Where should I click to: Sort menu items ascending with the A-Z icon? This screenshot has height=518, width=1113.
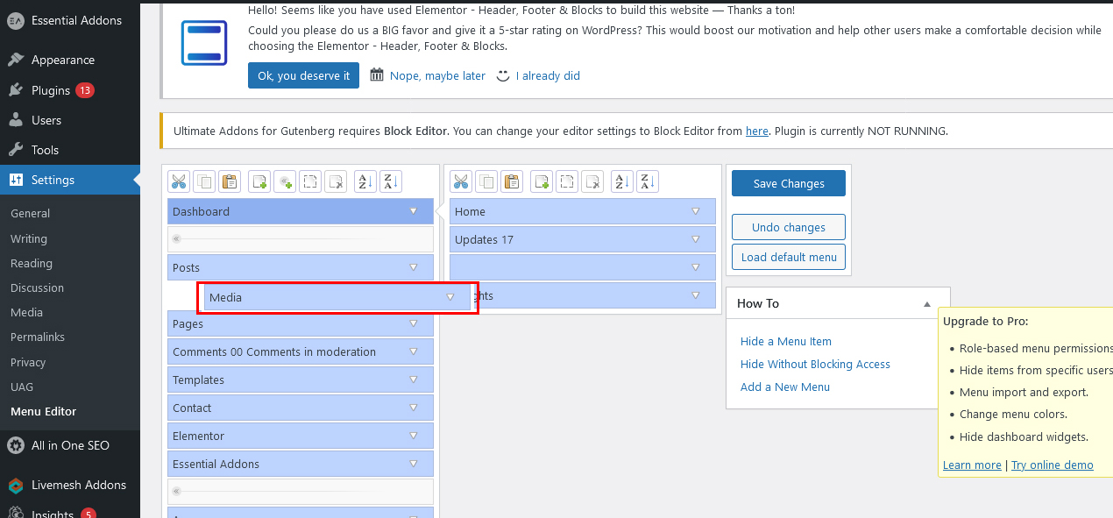click(x=364, y=181)
